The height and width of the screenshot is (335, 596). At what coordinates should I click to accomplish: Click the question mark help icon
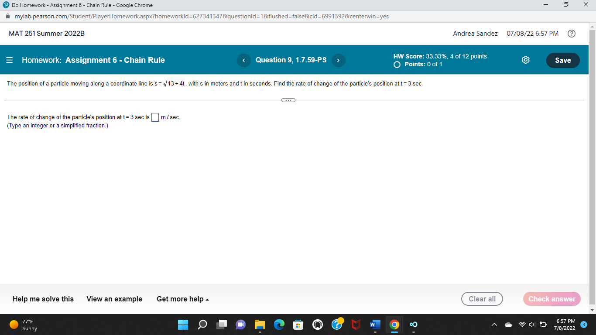tap(572, 33)
